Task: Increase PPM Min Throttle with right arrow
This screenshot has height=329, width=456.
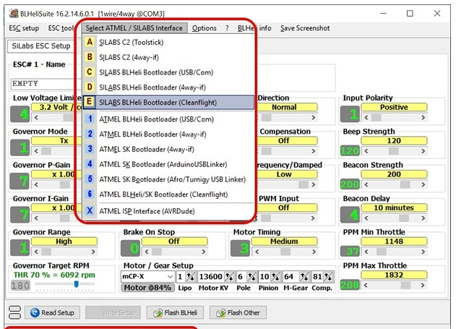Action: pyautogui.click(x=423, y=252)
